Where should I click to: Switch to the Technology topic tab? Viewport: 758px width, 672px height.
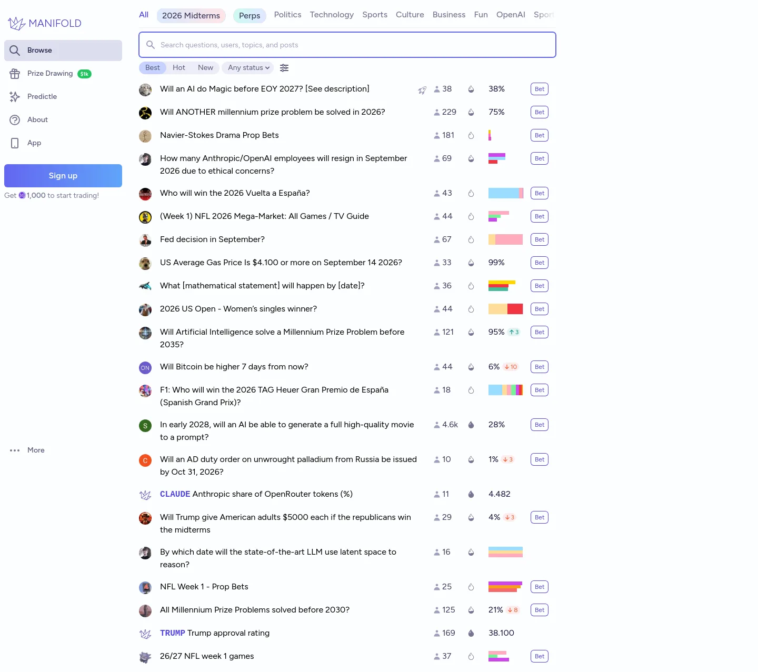click(x=332, y=15)
